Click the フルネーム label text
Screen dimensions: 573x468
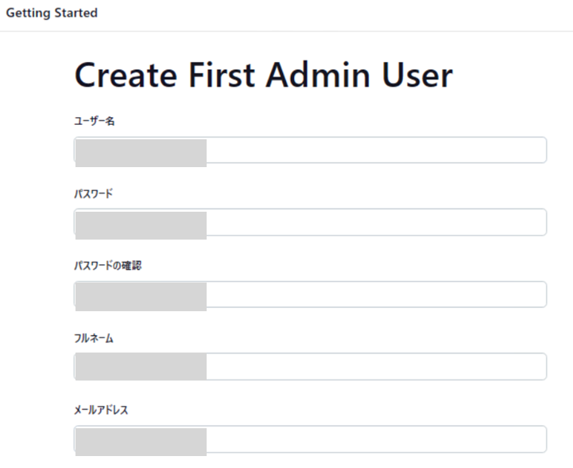pyautogui.click(x=94, y=337)
